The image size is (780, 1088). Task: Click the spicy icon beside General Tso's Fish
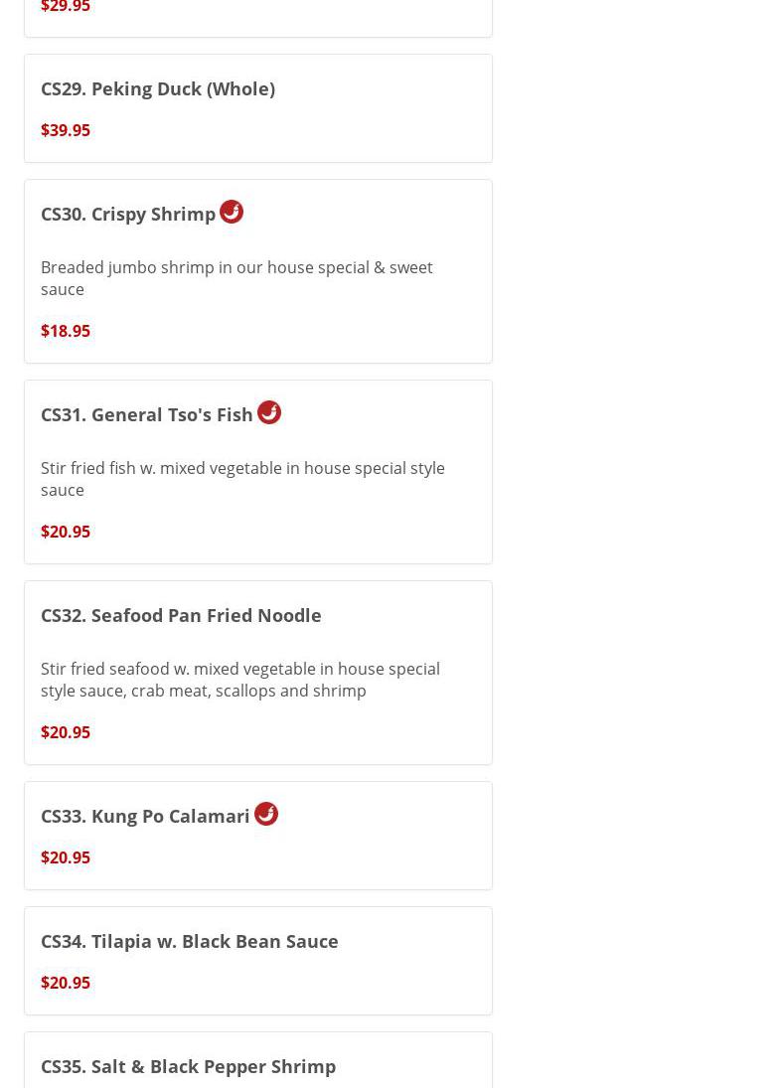tap(269, 412)
